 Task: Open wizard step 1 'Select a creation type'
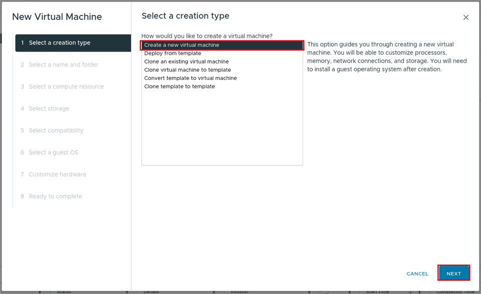(x=73, y=43)
